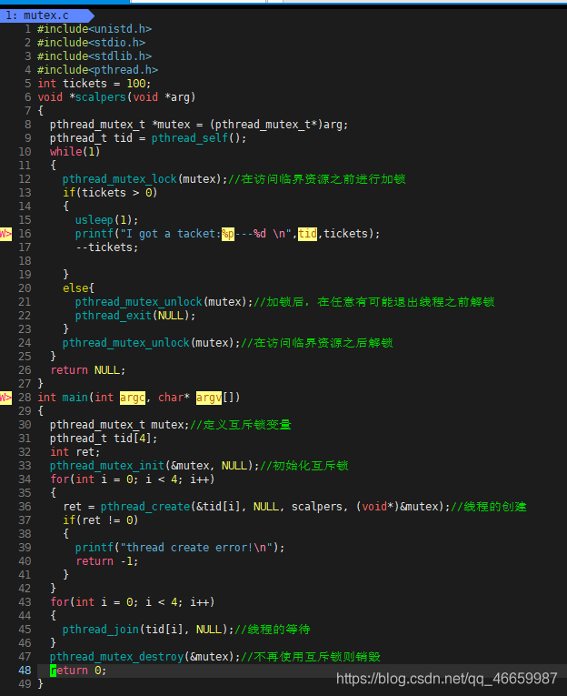This screenshot has width=567, height=696.
Task: Click the warning sign on line 28
Action: [5, 398]
